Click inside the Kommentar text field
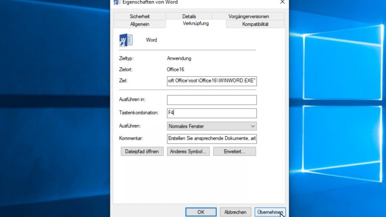 pyautogui.click(x=212, y=139)
